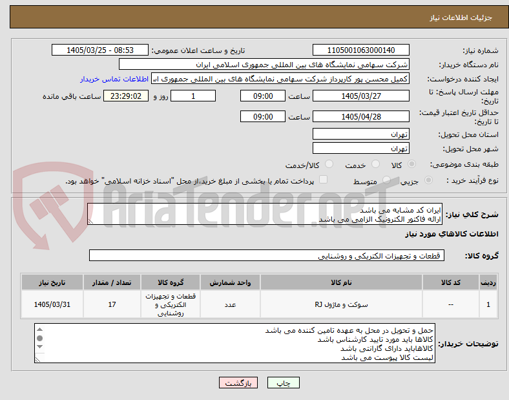Click طبقه بندی موضوعی label
This screenshot has height=400, width=509.
coord(464,164)
